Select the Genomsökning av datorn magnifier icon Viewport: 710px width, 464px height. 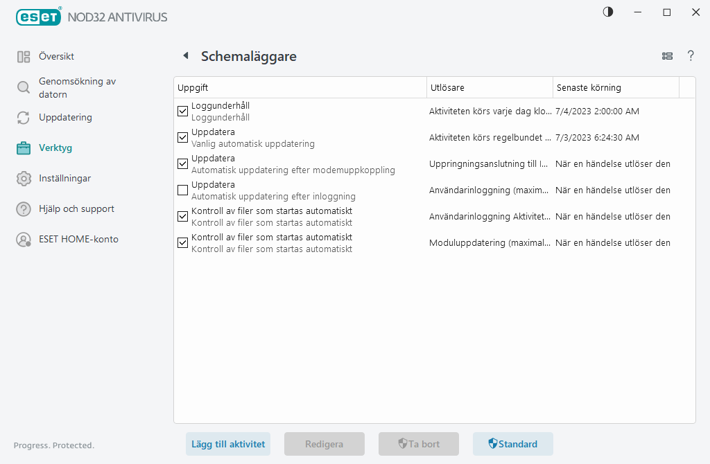[x=21, y=87]
